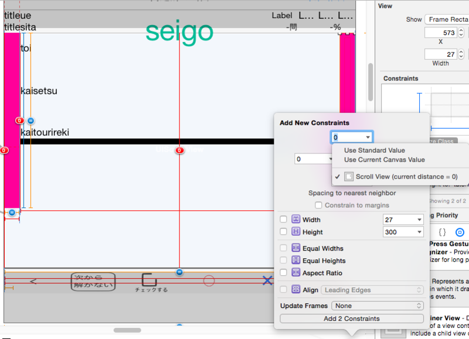Click the inspector Width field showing 27

click(441, 54)
